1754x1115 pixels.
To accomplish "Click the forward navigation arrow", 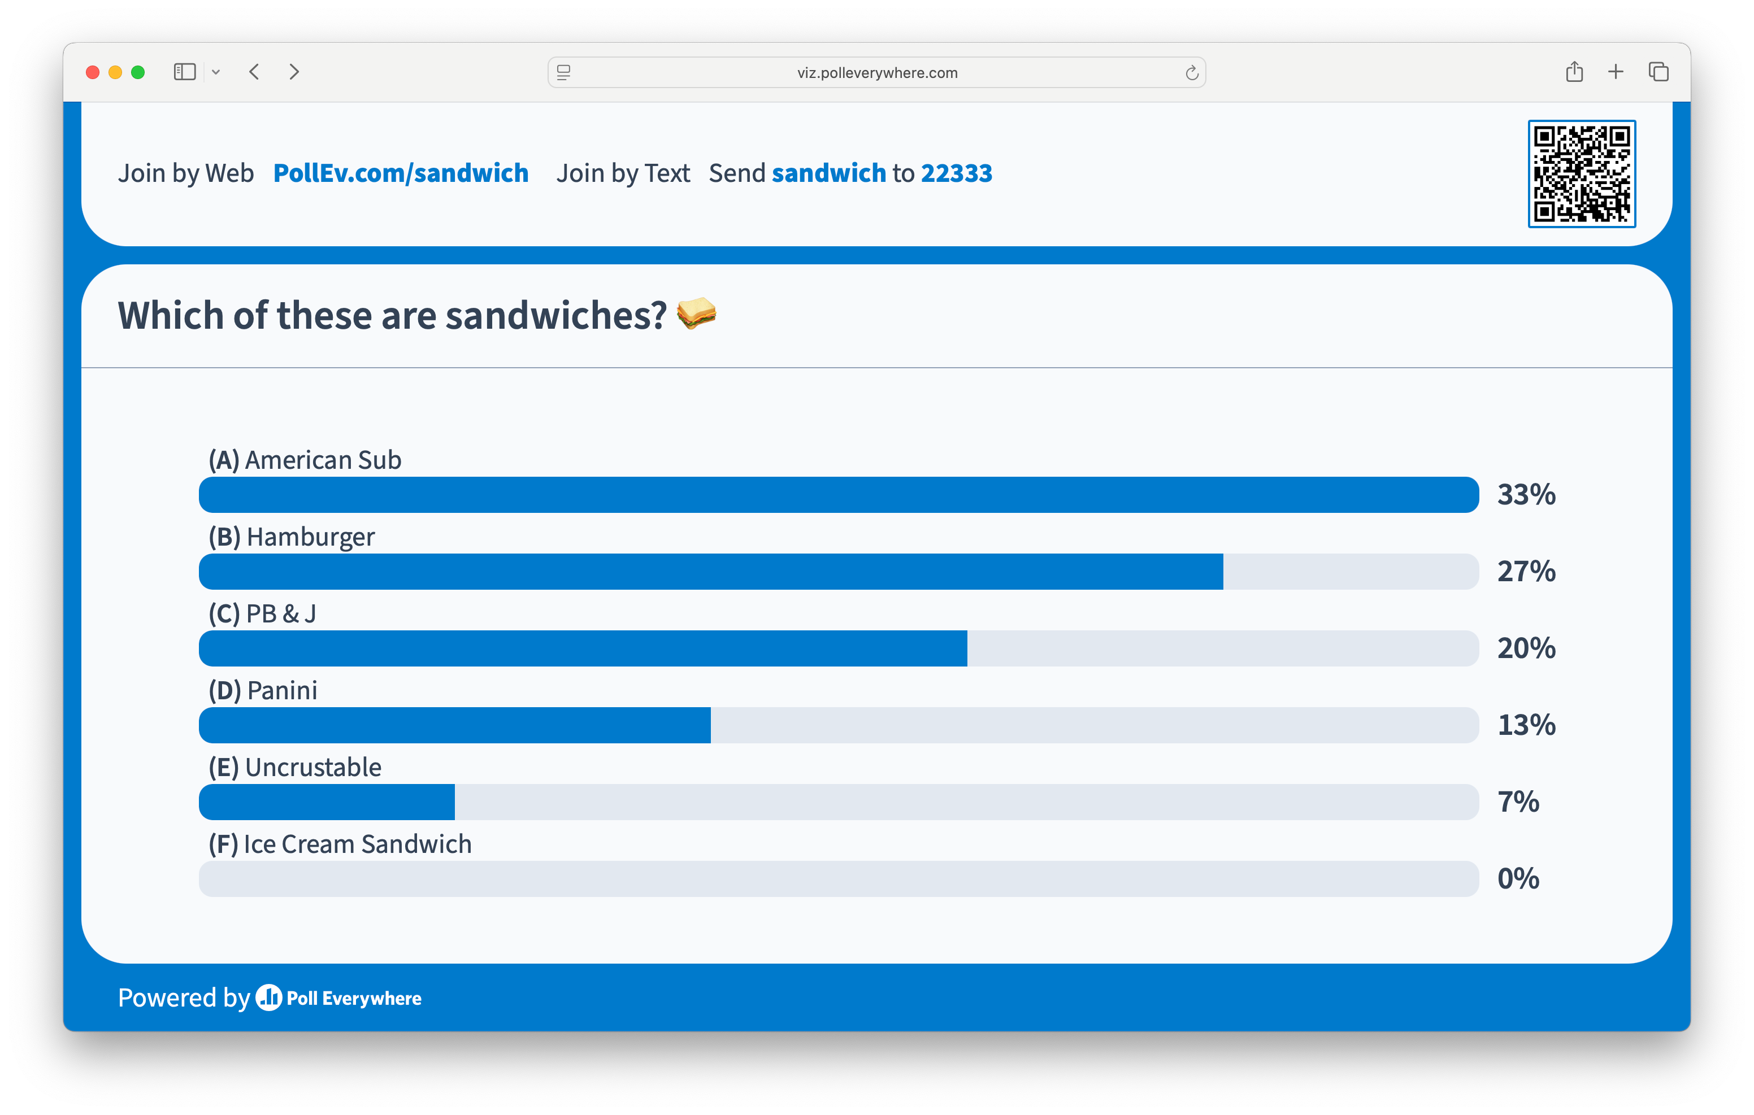I will [x=294, y=71].
